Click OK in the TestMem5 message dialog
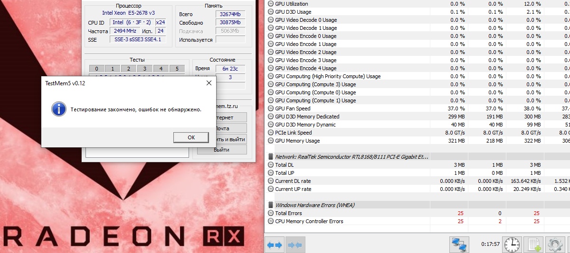The height and width of the screenshot is (253, 570). click(191, 137)
